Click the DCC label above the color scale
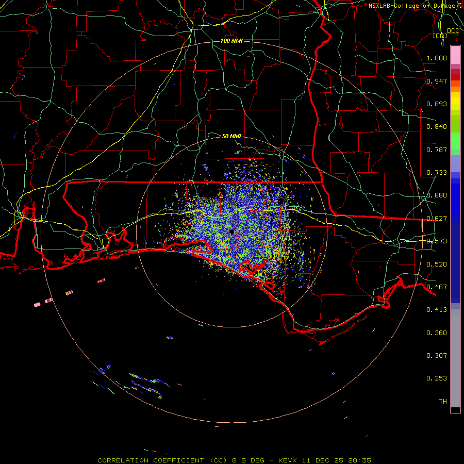Image resolution: width=464 pixels, height=464 pixels. click(x=453, y=31)
